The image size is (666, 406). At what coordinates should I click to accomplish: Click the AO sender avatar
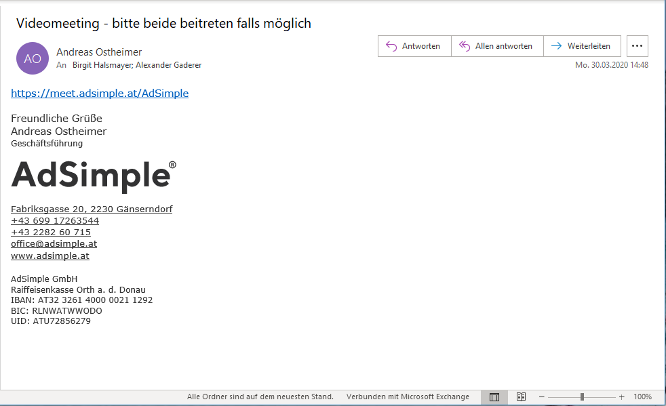33,58
